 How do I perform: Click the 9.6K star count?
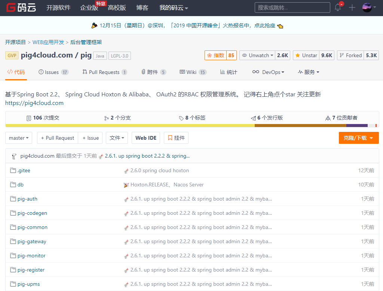tap(327, 55)
